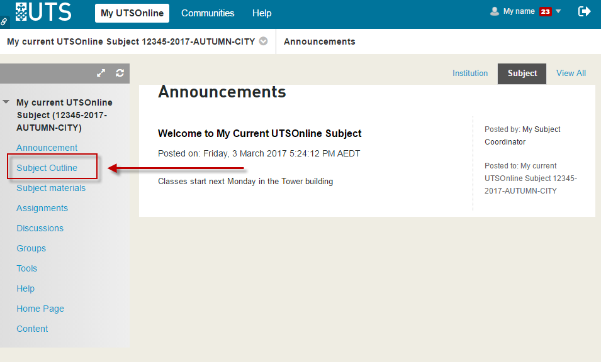Click the Announcements breadcrumb text
Screen dimensions: 601x362
tap(319, 41)
